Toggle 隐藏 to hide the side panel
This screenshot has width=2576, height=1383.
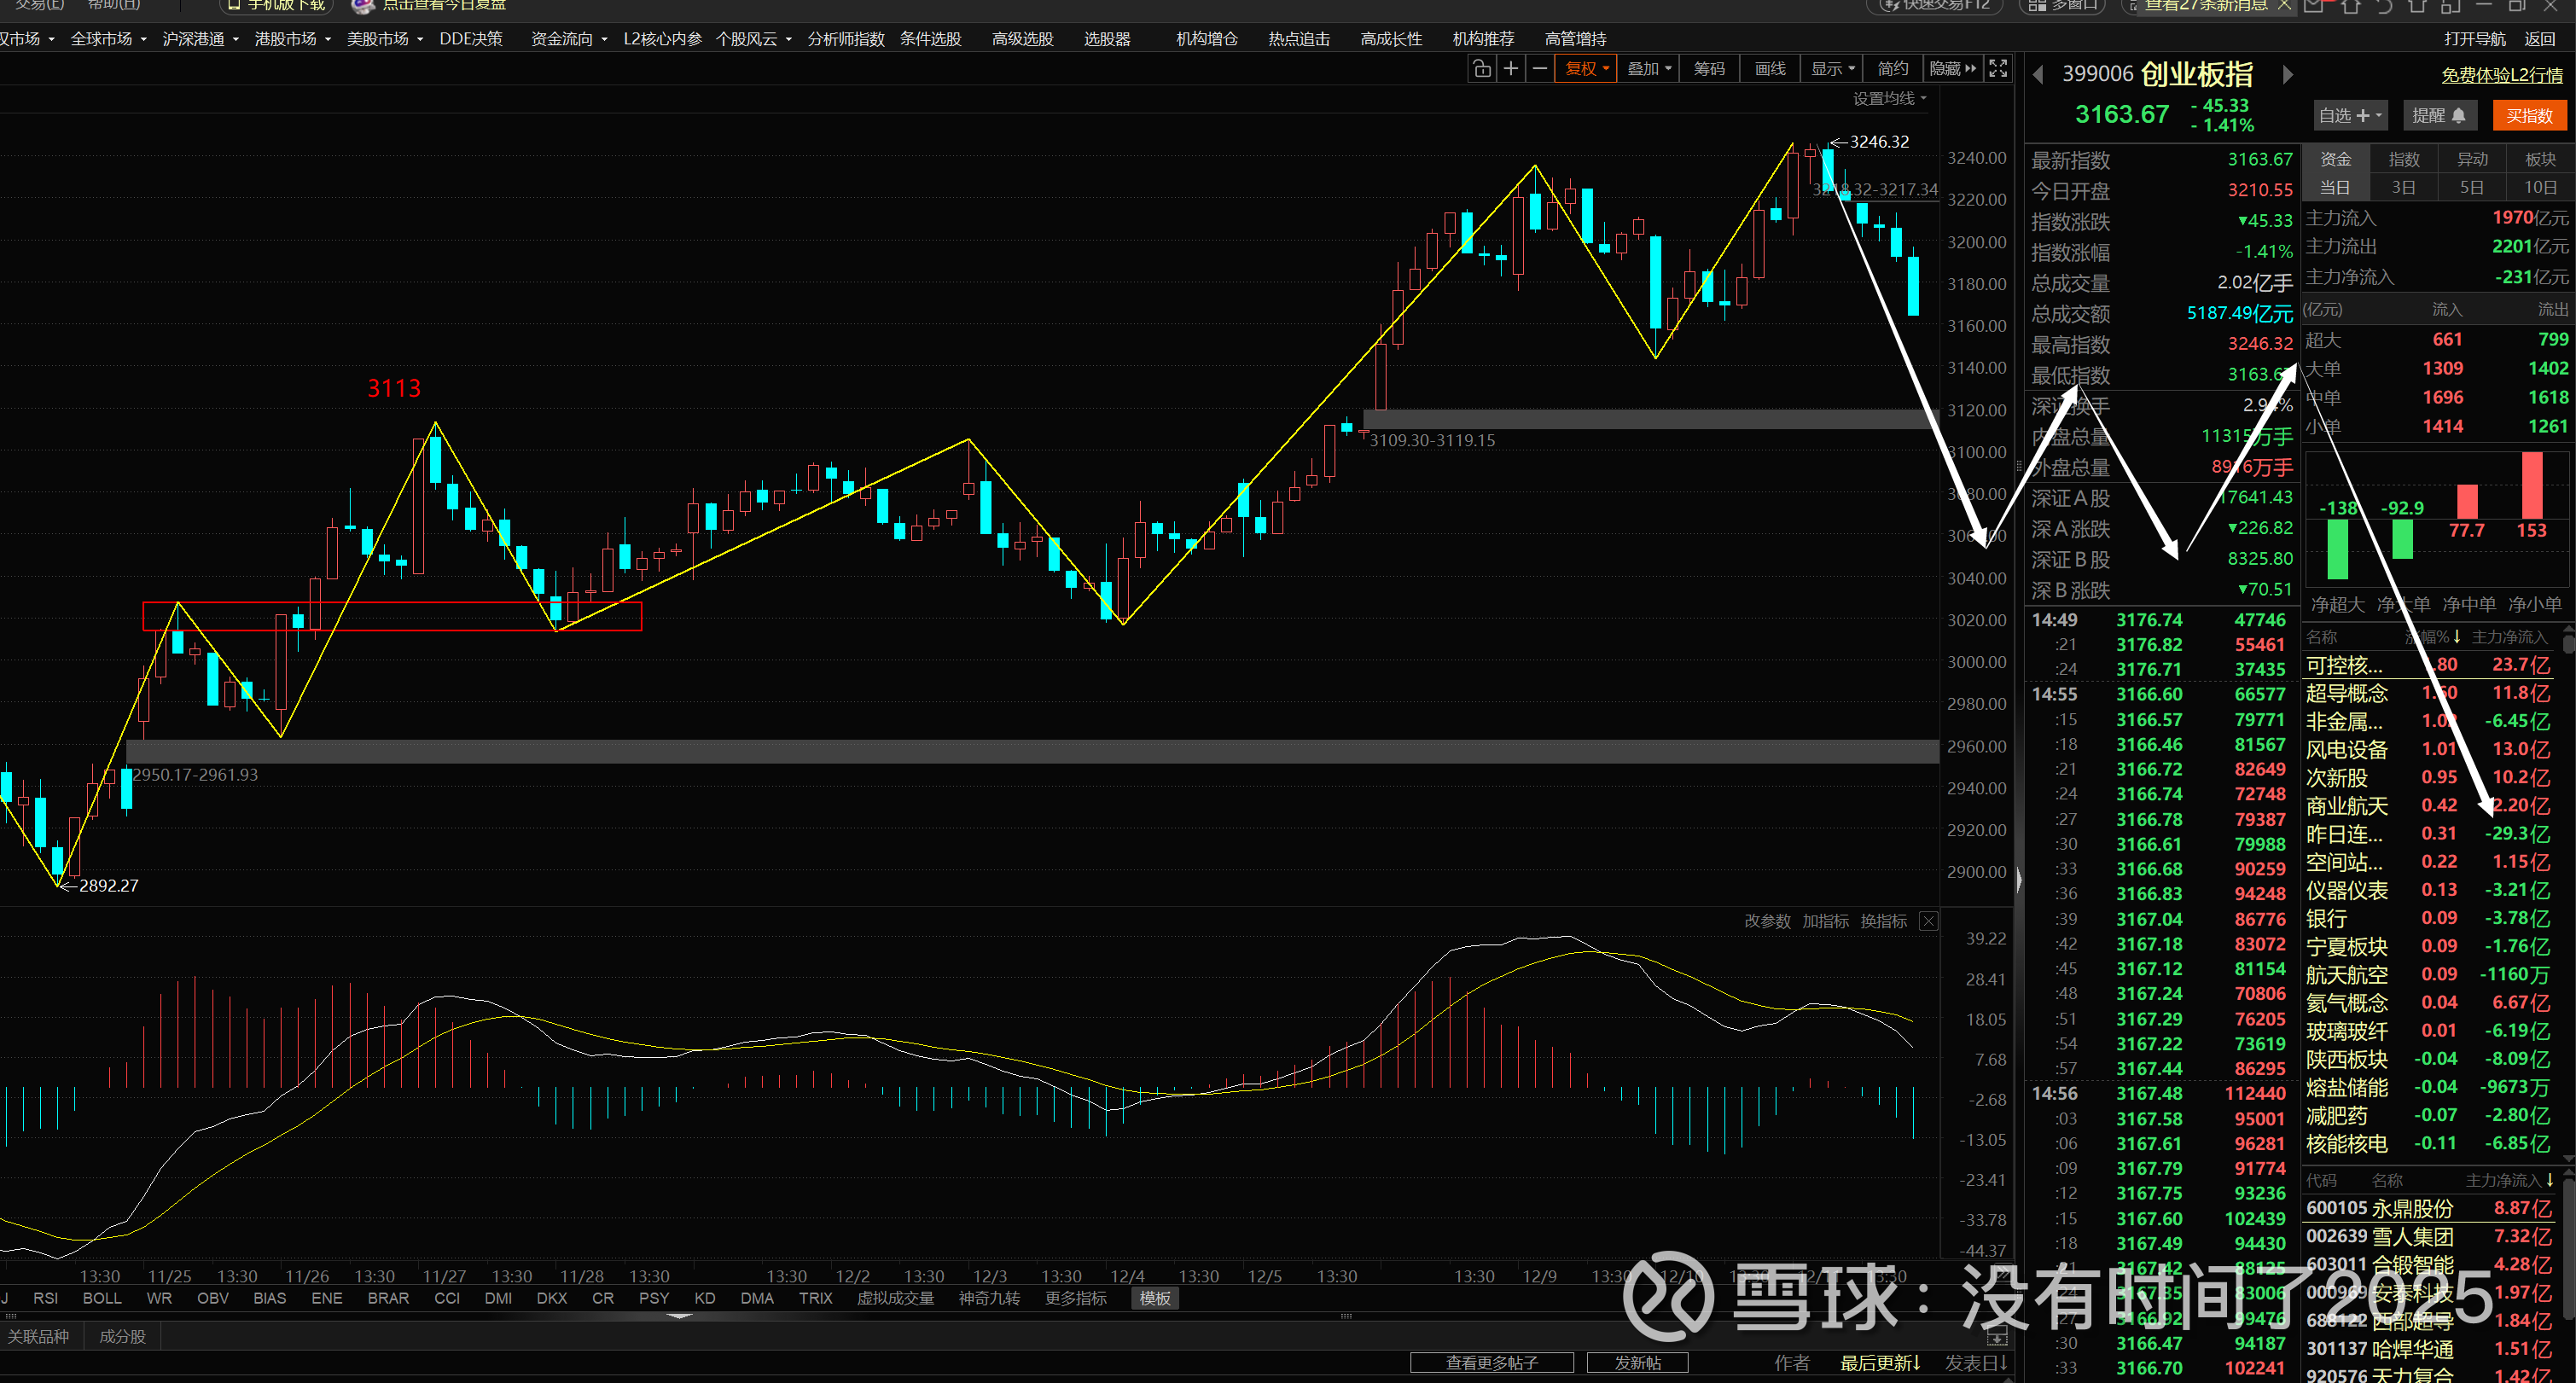pos(1952,69)
